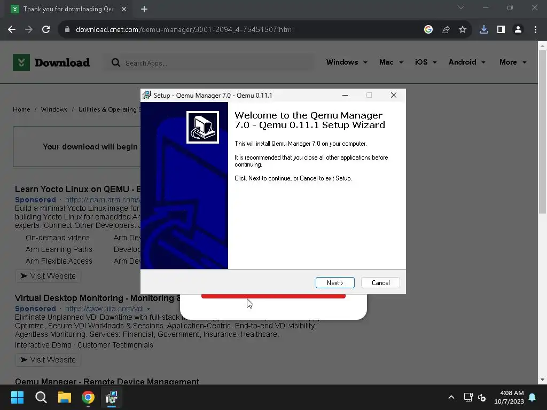Screen dimensions: 547x410
Task: Open Home breadcrumb link
Action: tap(21, 109)
